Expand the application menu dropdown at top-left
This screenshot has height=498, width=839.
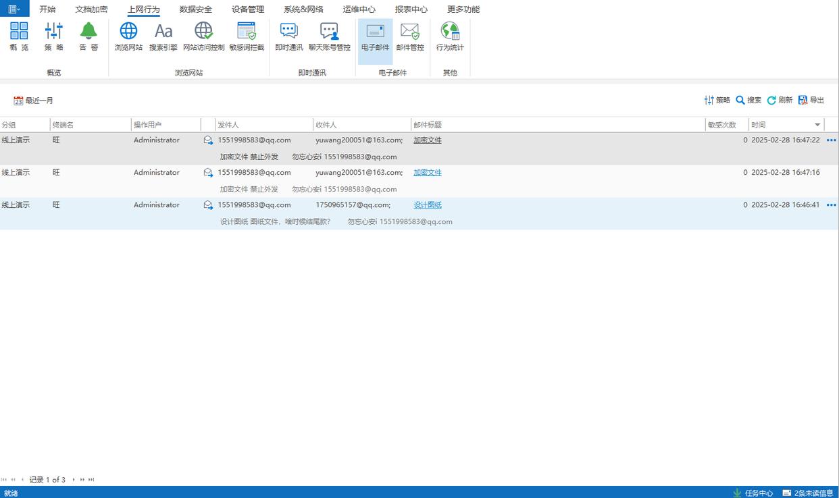[14, 9]
